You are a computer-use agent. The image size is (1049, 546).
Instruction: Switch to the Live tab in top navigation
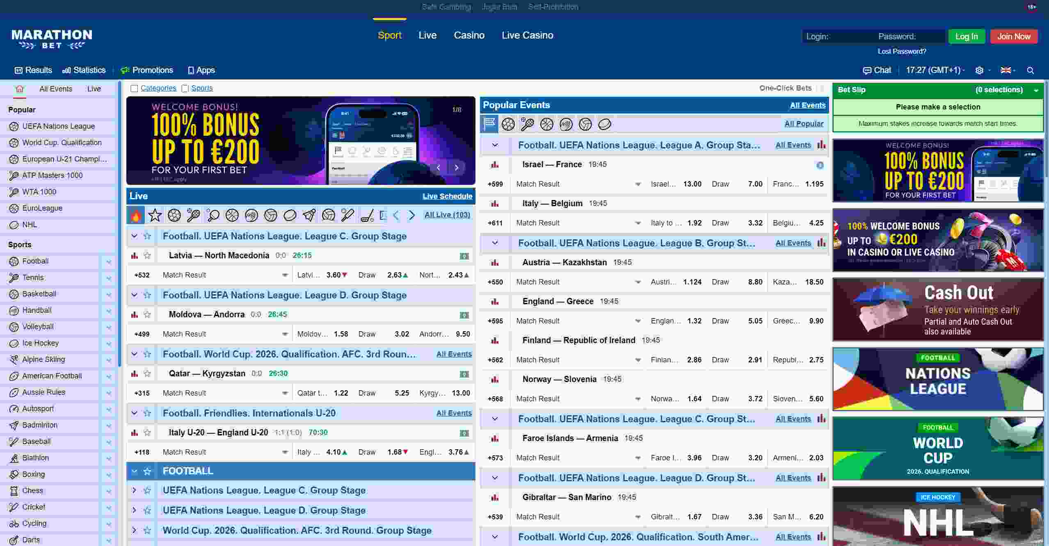(427, 35)
